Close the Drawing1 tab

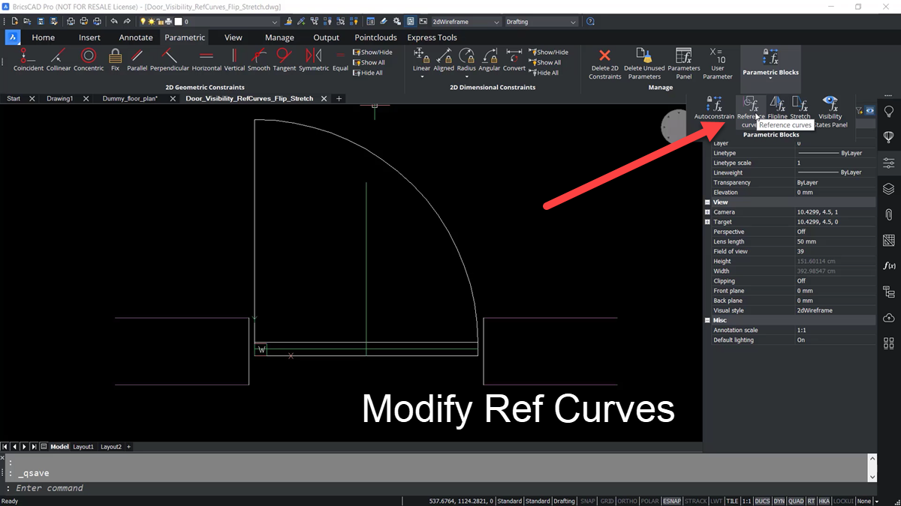coord(86,98)
